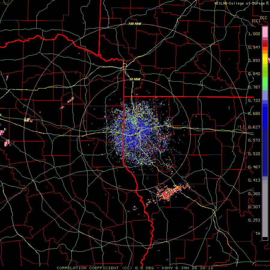Image resolution: width=270 pixels, height=270 pixels.
Task: Click the 1.000 scale value
Action: pos(254,34)
